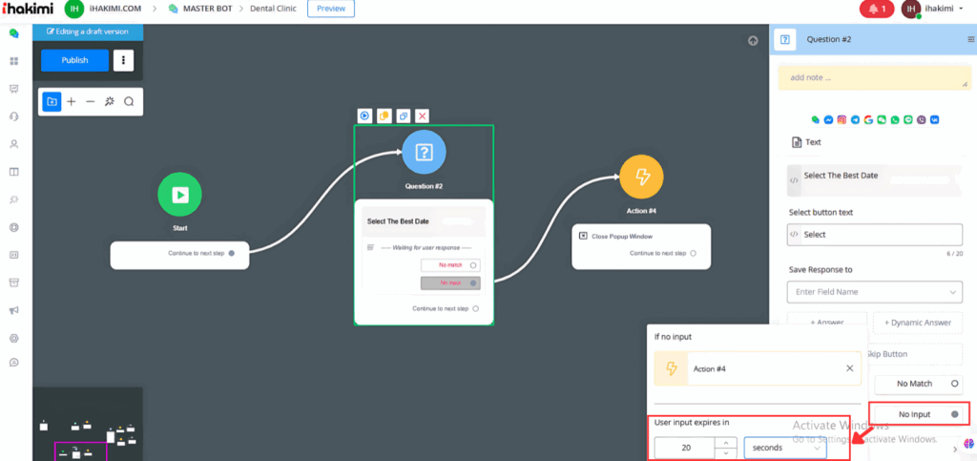Screen dimensions: 977x461
Task: Select the No Input option in side panel
Action: tap(922, 413)
